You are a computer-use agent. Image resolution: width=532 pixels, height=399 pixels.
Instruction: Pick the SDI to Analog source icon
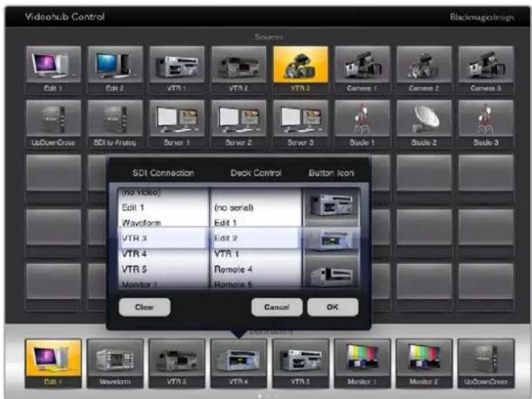tap(115, 118)
